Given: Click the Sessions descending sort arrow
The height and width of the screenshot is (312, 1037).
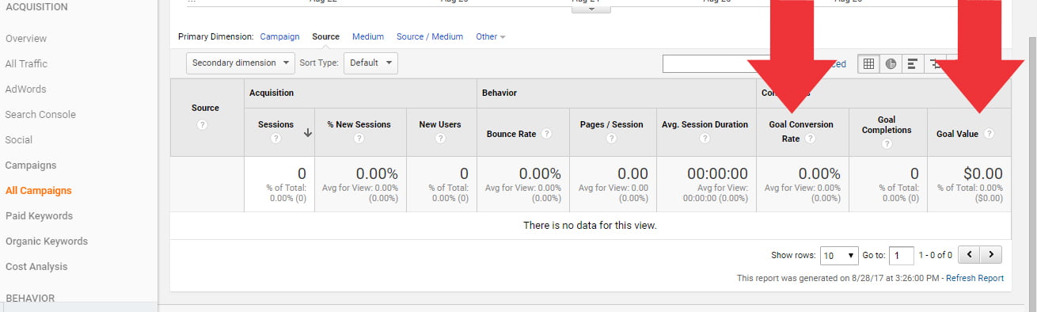Looking at the screenshot, I should 308,134.
